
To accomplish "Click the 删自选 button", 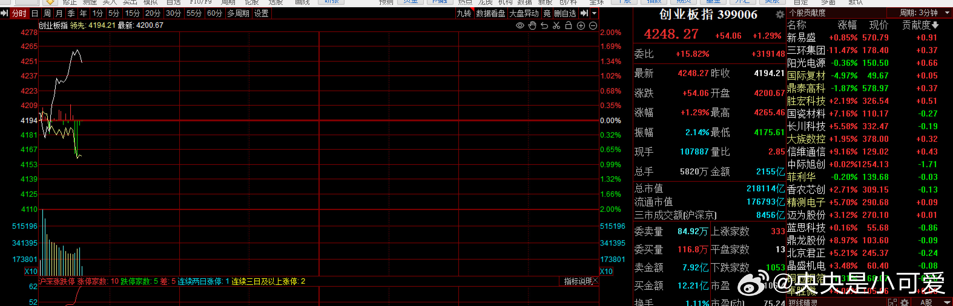I will click(565, 14).
